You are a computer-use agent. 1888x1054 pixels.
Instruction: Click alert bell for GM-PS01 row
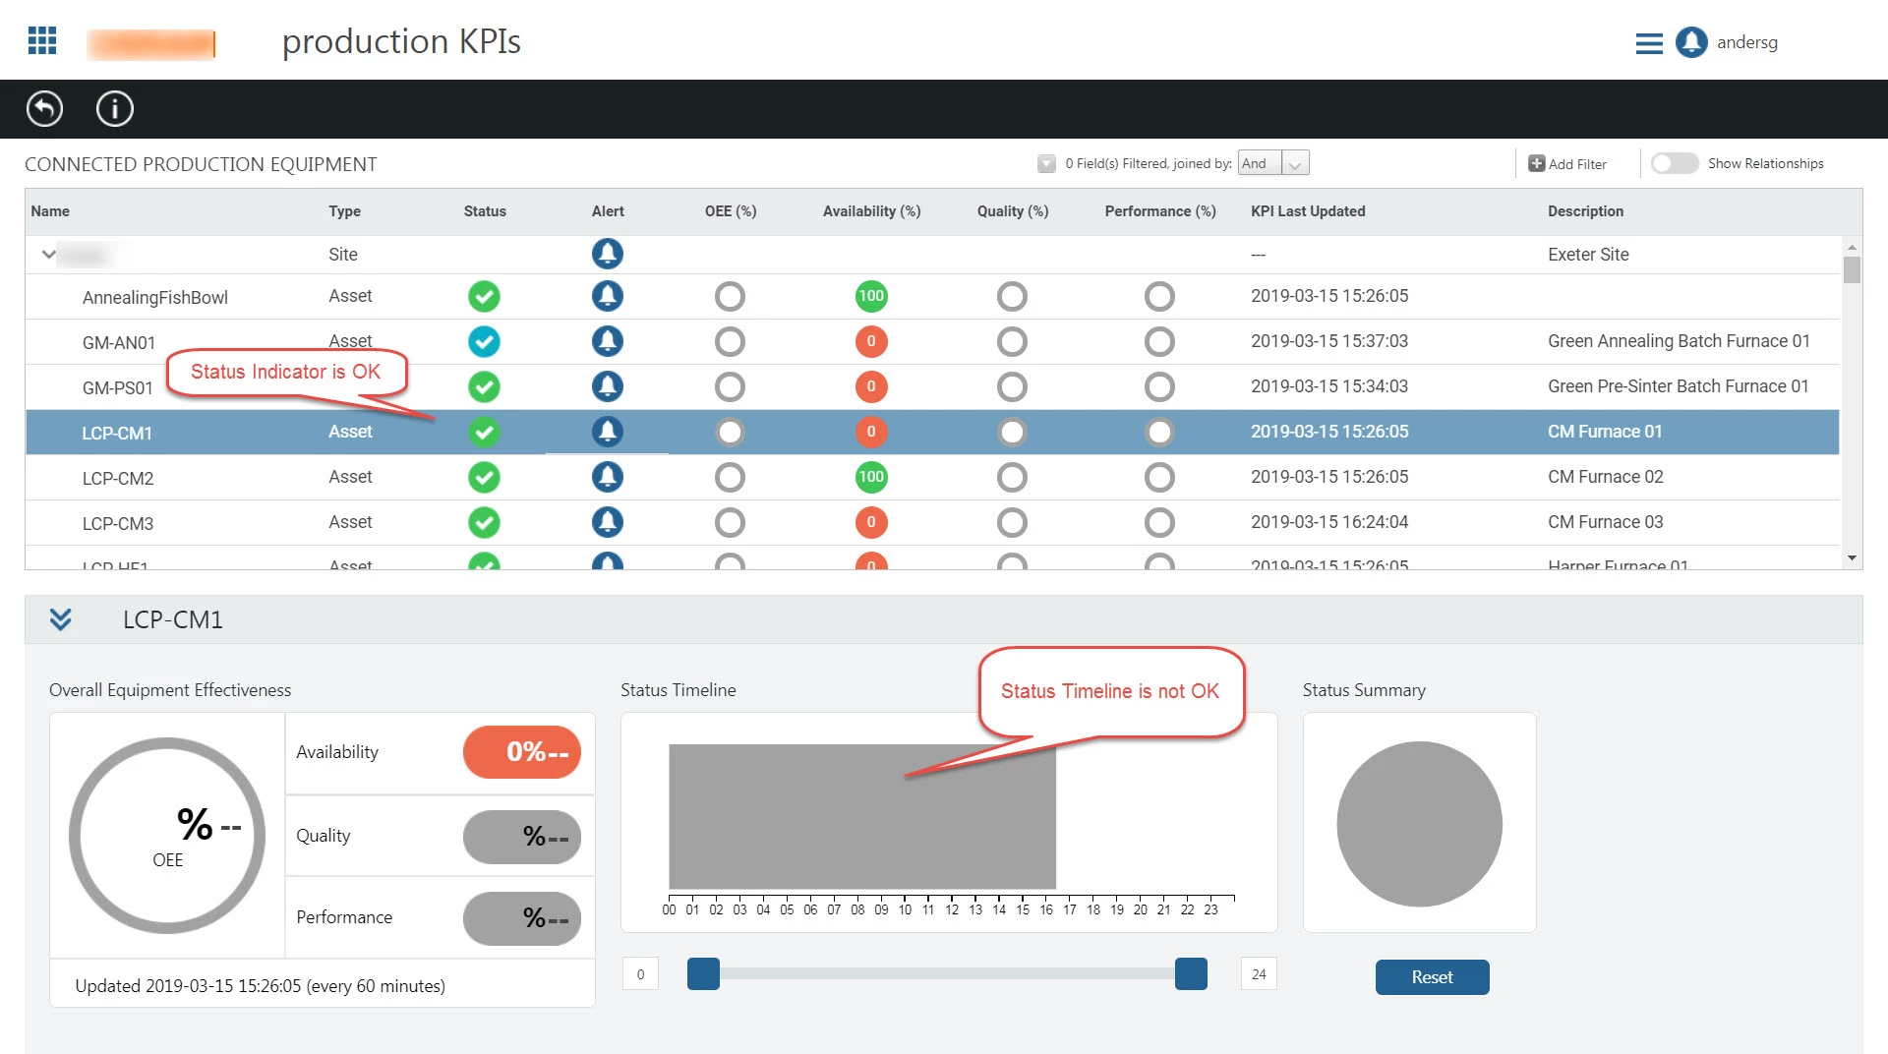pyautogui.click(x=608, y=386)
